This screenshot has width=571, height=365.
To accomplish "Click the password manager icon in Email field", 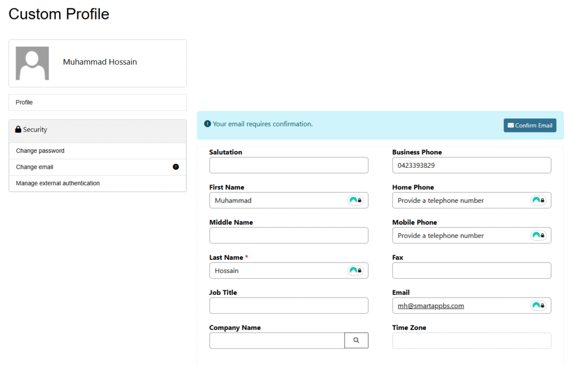I will click(x=538, y=306).
